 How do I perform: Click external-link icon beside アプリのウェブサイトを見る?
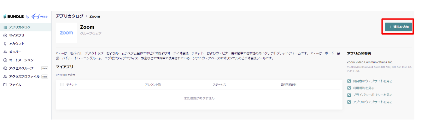tap(349, 102)
